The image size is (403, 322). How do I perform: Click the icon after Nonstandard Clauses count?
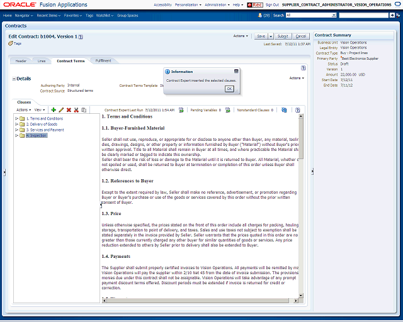[284, 110]
